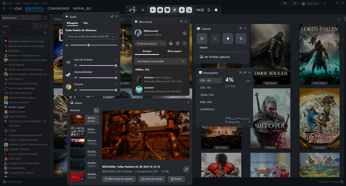Switch to the Amigos tab
Screen dimensions: 346x186
coord(147,51)
